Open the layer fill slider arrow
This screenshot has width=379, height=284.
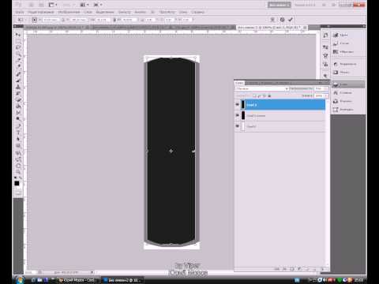327,96
